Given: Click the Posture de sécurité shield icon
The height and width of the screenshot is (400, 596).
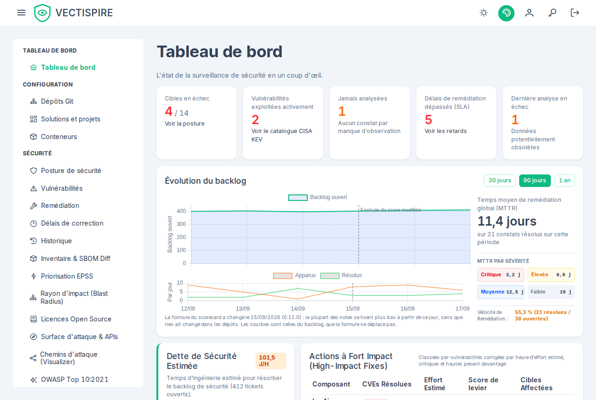Looking at the screenshot, I should click(34, 171).
